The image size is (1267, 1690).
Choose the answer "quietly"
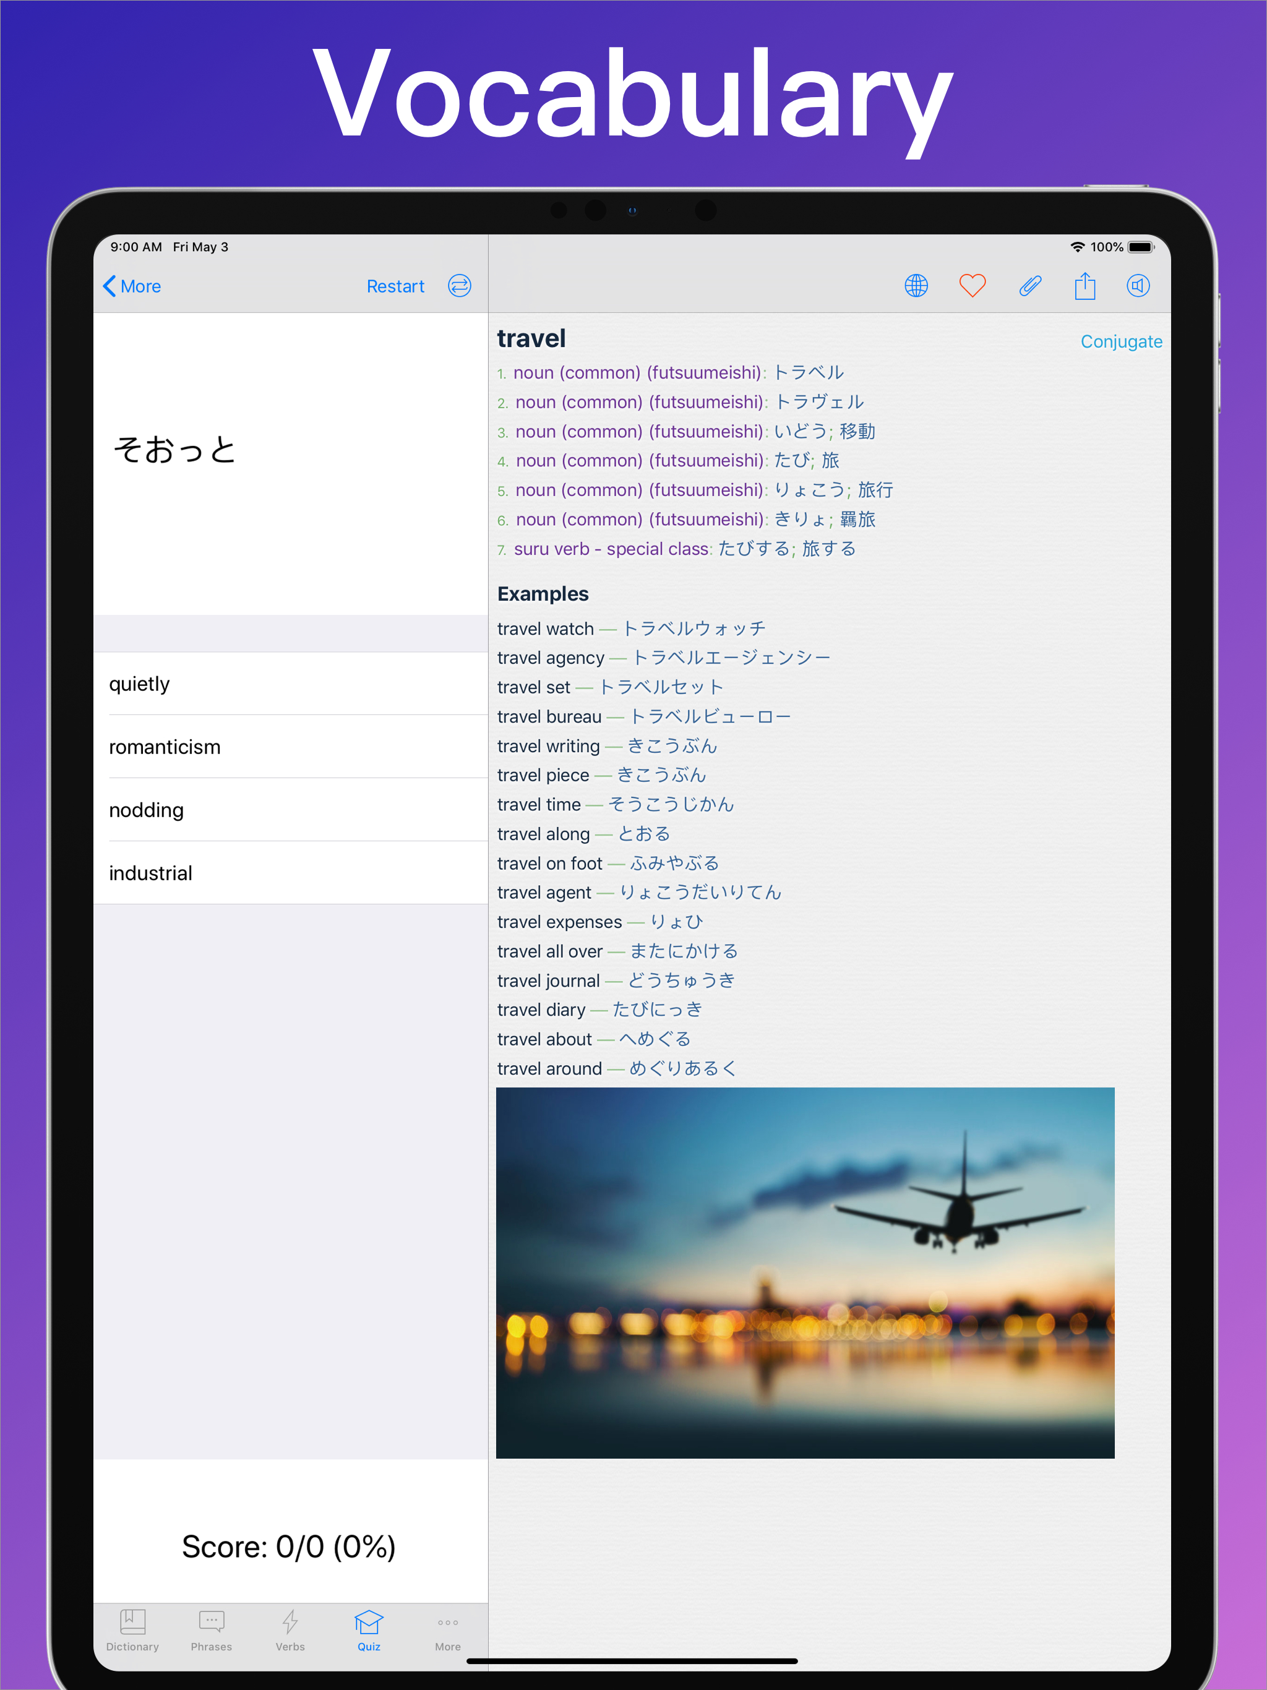[x=290, y=684]
